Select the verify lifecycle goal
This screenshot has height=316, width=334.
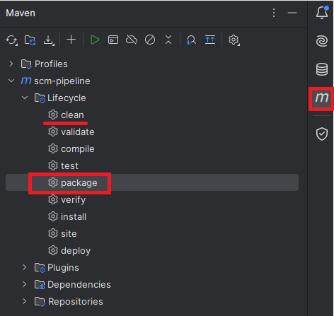(74, 200)
